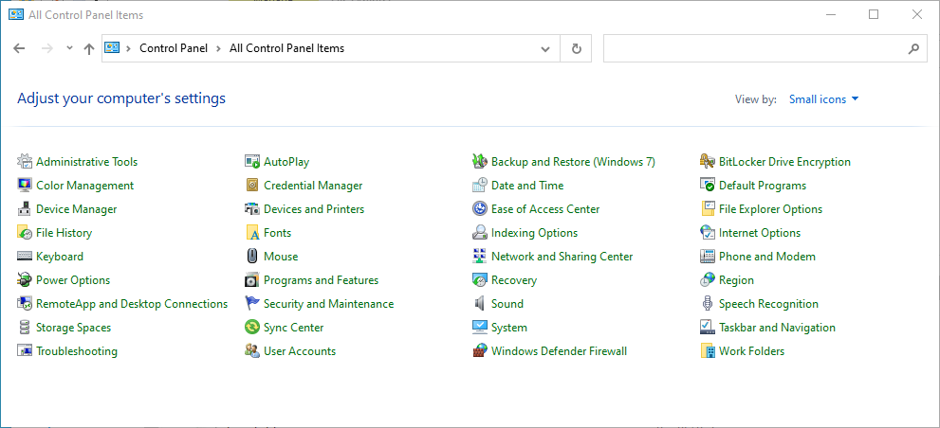The image size is (940, 428).
Task: Go up one level with up arrow
Action: [x=89, y=48]
